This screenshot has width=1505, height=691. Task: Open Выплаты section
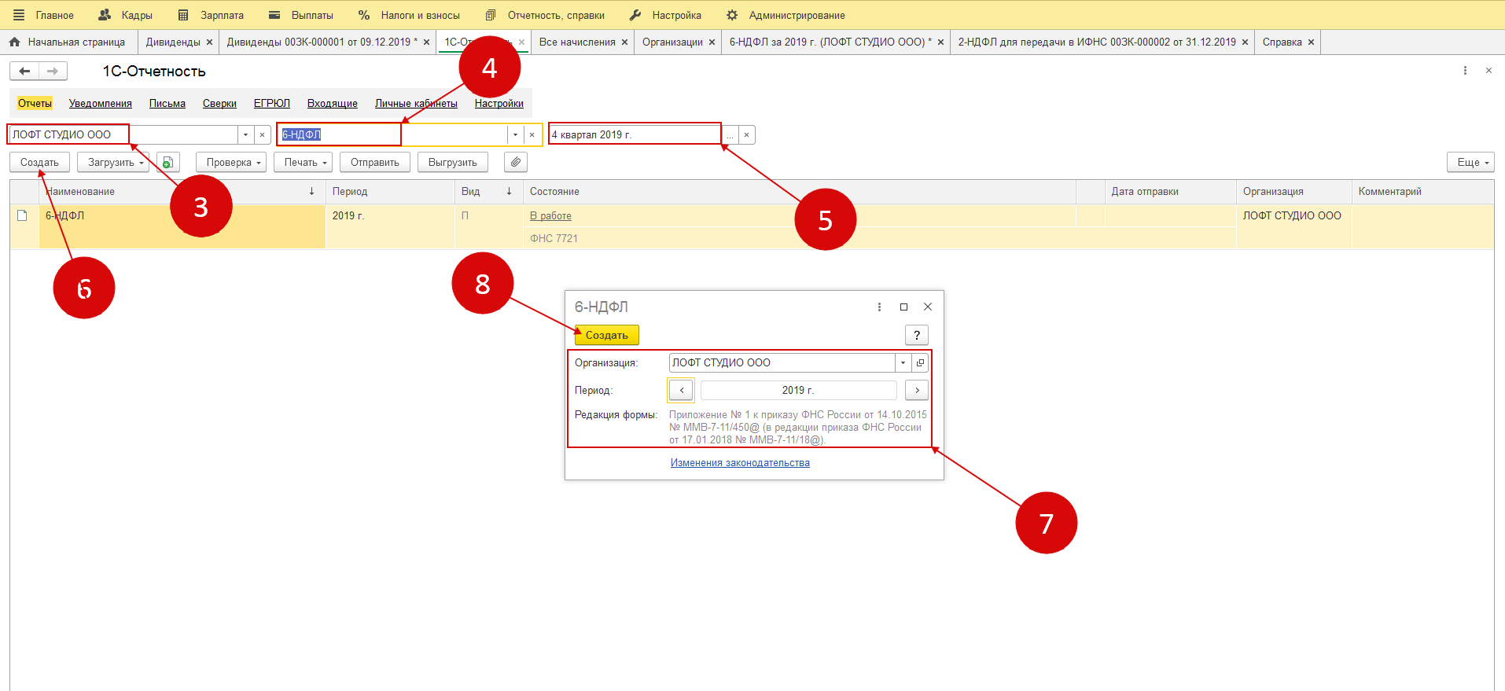301,15
